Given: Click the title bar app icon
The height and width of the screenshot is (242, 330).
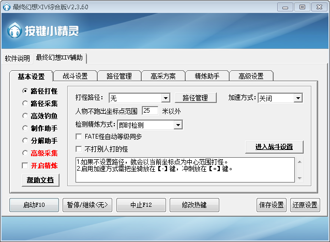Looking at the screenshot, I should [x=7, y=7].
